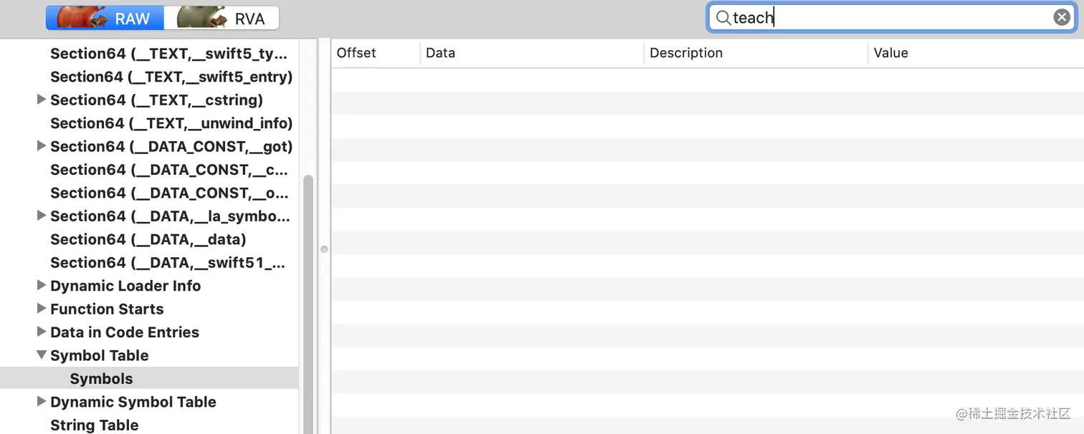
Task: Select Section64 (__DATA,__data) in tree
Action: point(148,239)
